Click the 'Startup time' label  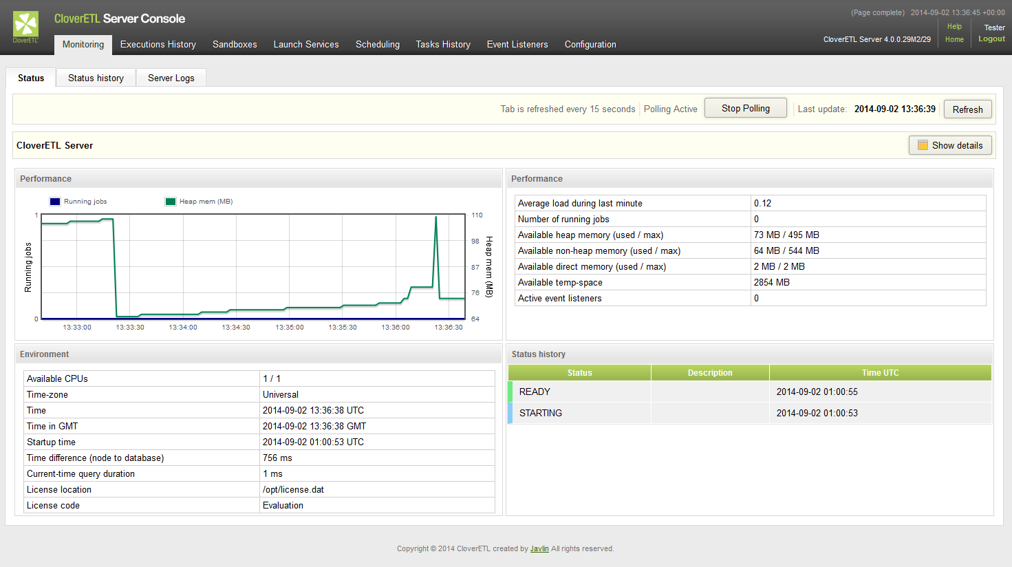pyautogui.click(x=51, y=442)
